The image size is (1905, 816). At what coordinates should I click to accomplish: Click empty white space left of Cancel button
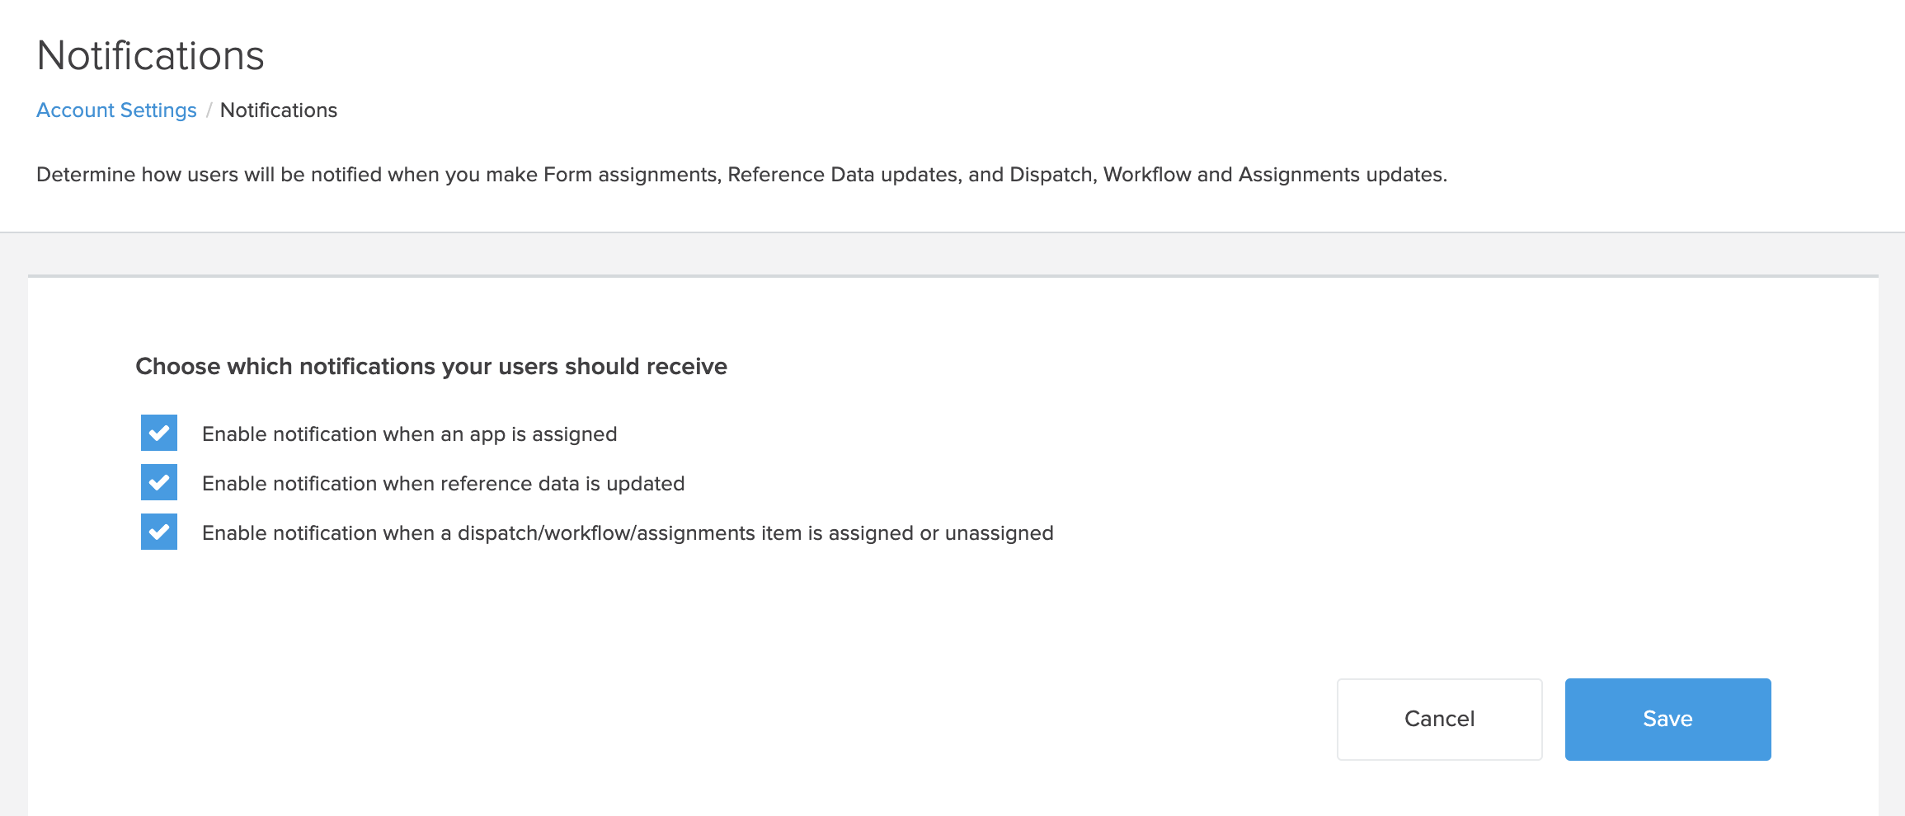coord(990,719)
